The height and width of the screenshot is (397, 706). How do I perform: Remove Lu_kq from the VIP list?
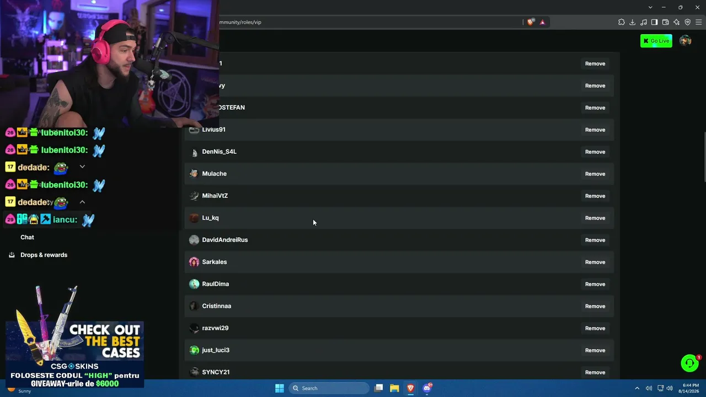coord(595,218)
